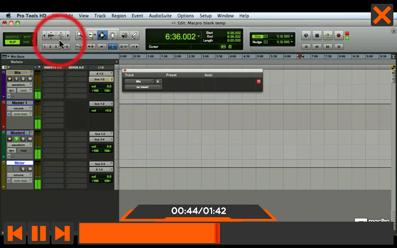Screen dimensions: 397x248
Task: Open Mix track automation mode read dropdown
Action: click(25, 91)
